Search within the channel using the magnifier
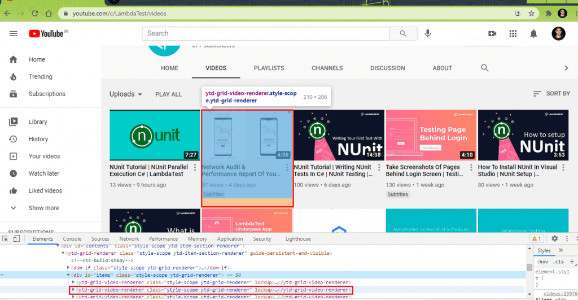 pos(484,68)
